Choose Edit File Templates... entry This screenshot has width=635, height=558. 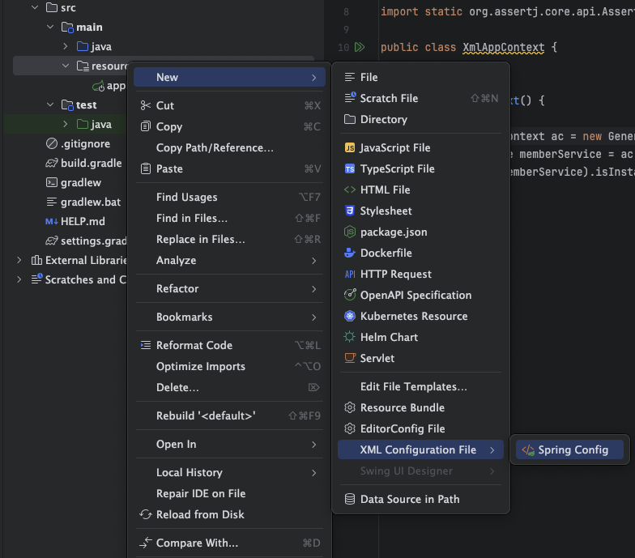click(421, 387)
